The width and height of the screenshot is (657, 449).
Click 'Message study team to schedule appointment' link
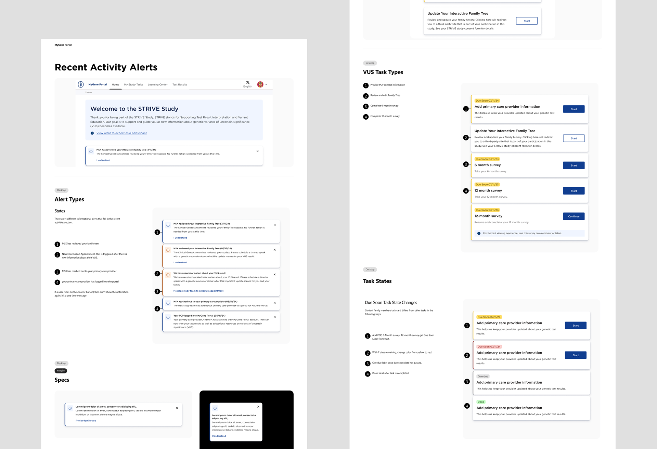point(198,291)
